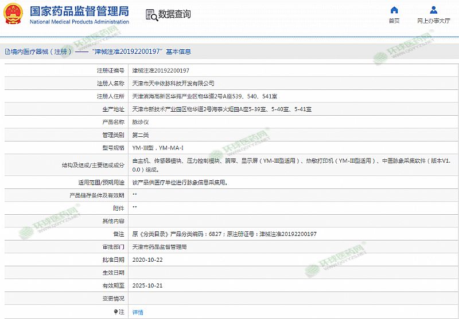Click the breadcrumb document icon before 境内医疗器械

tap(6, 52)
